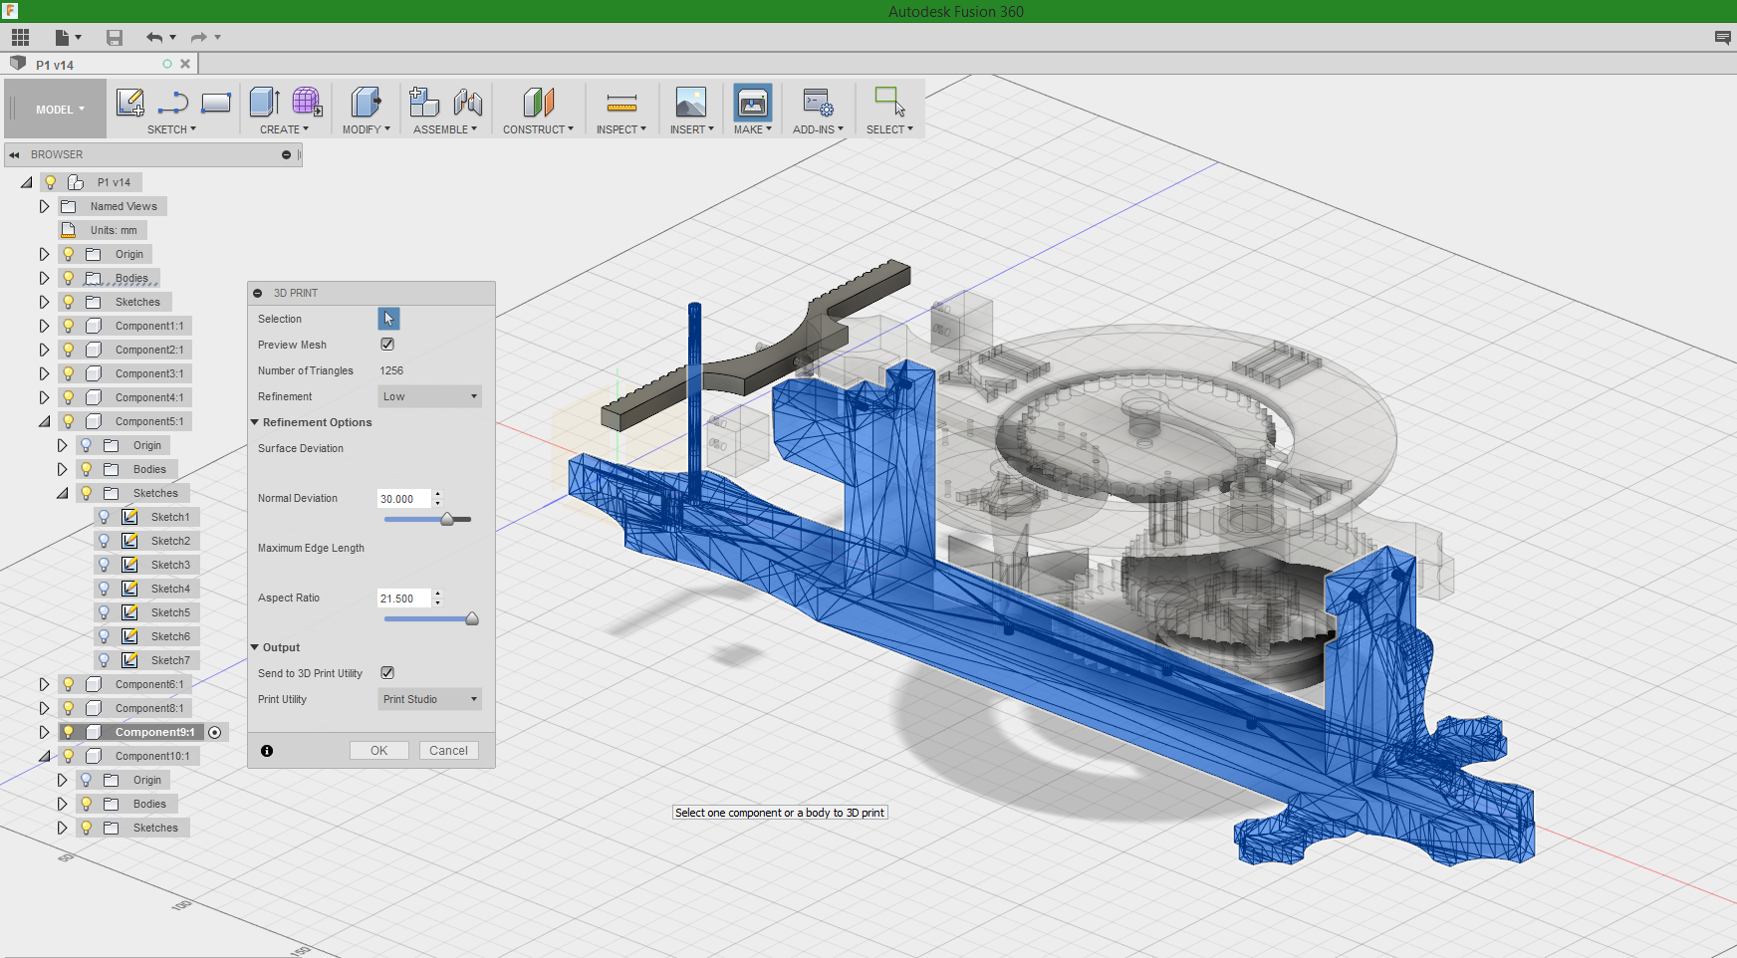1737x958 pixels.
Task: Click the Measure inspect icon
Action: [x=621, y=103]
